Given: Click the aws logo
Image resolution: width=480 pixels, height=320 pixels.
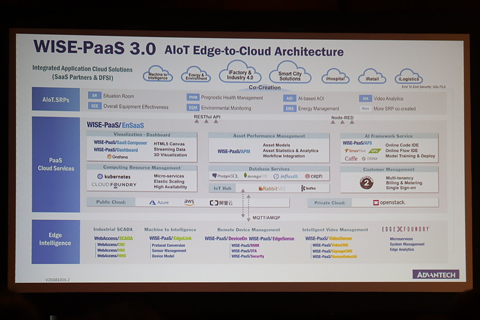Looking at the screenshot, I should 189,202.
